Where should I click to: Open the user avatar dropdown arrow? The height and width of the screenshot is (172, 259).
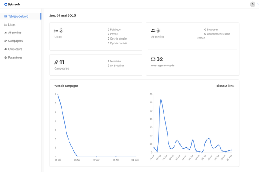click(x=258, y=4)
